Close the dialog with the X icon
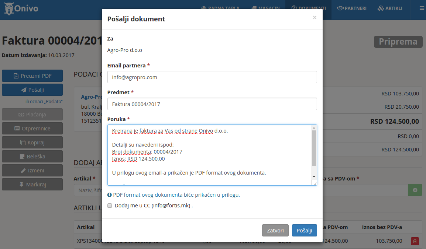Screen dimensions: 426x249 315,17
